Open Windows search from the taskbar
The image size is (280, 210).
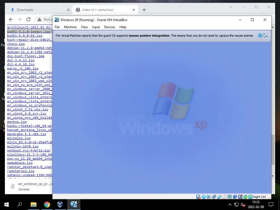20,205
